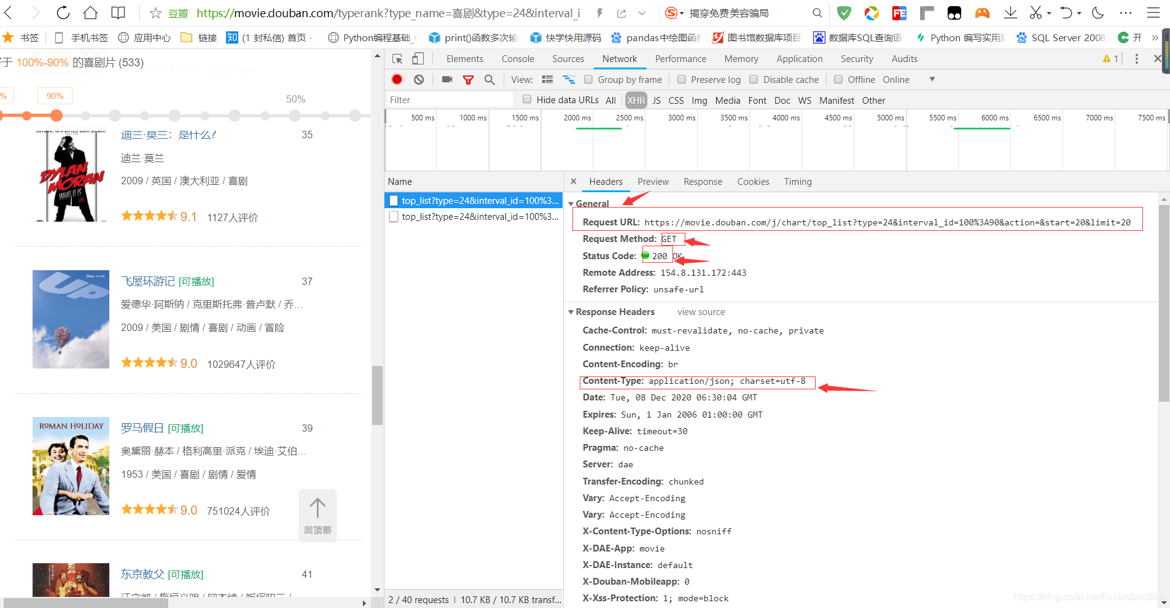Open the green shield security icon
1170x608 pixels.
844,13
